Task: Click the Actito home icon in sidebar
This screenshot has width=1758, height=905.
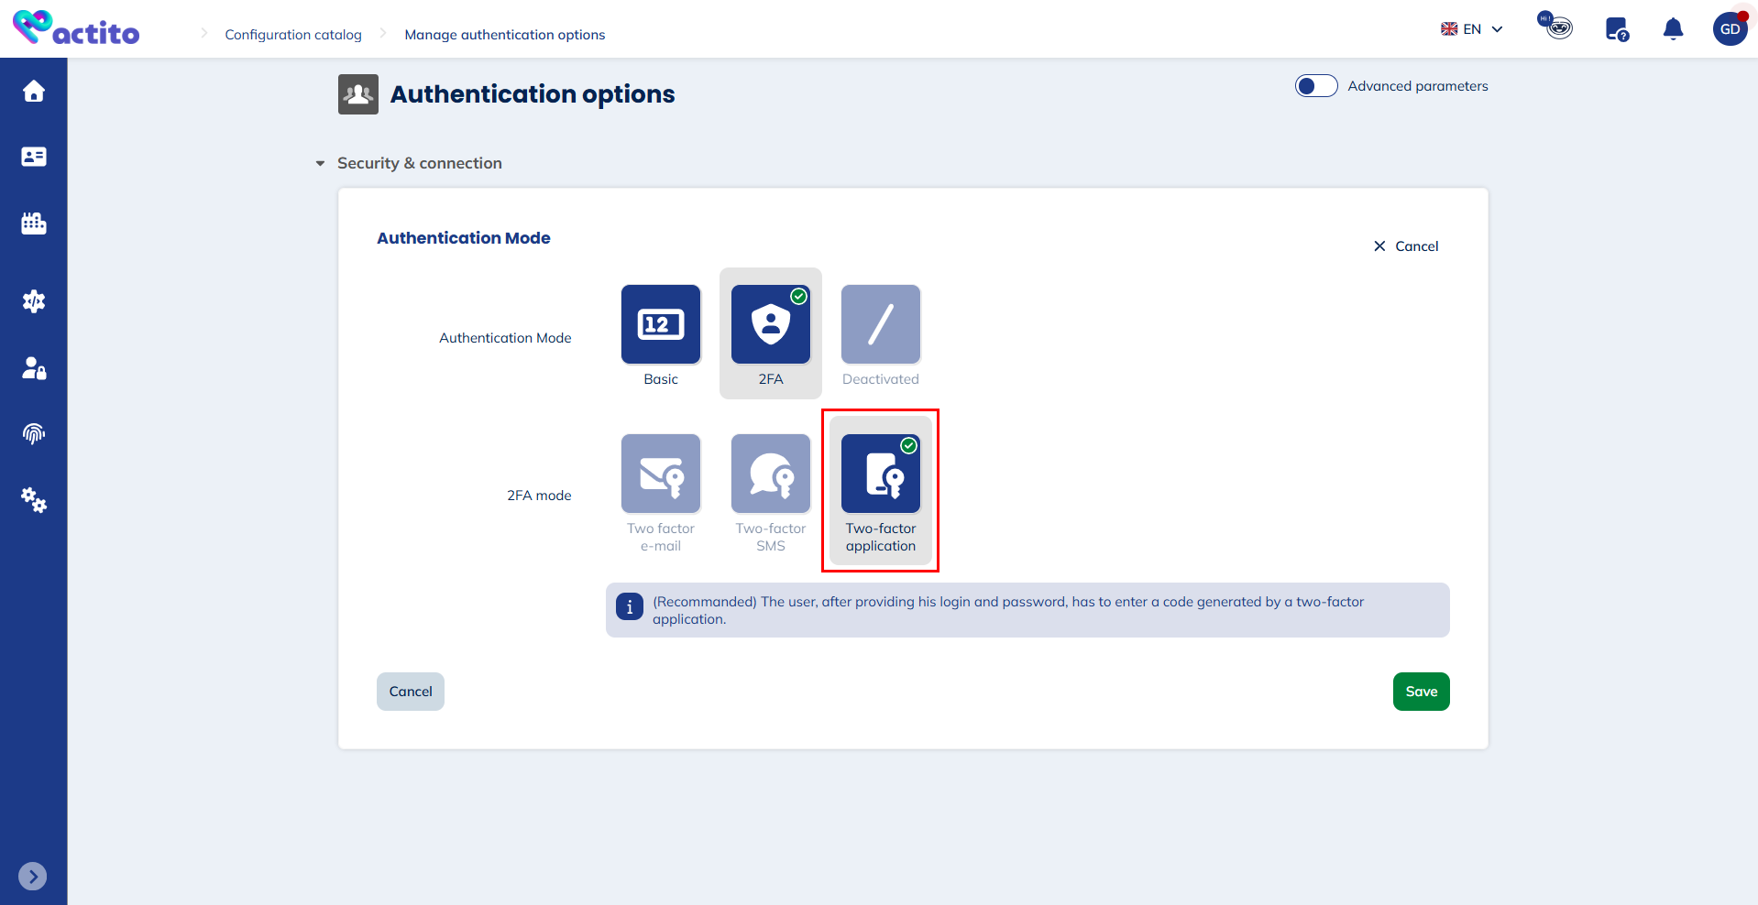Action: click(33, 91)
